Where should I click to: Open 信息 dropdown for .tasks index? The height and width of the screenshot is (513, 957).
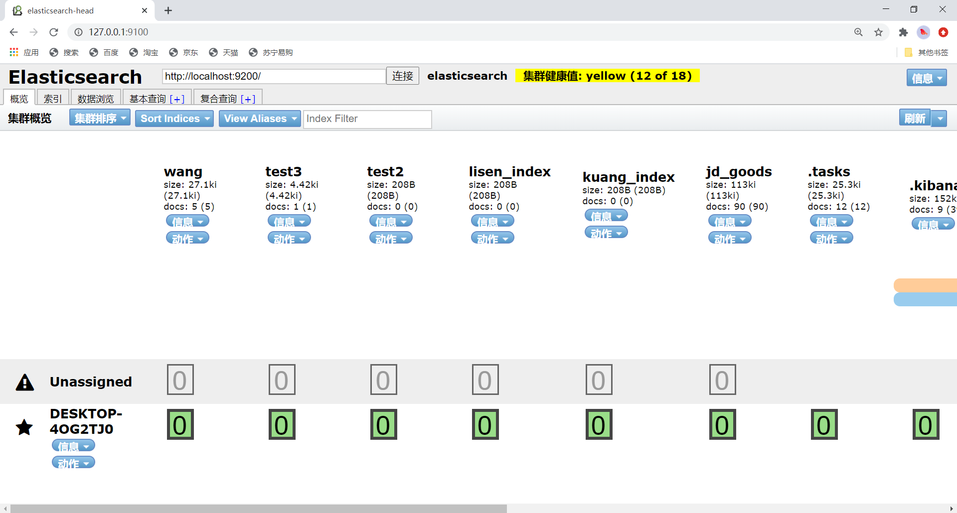coord(831,221)
